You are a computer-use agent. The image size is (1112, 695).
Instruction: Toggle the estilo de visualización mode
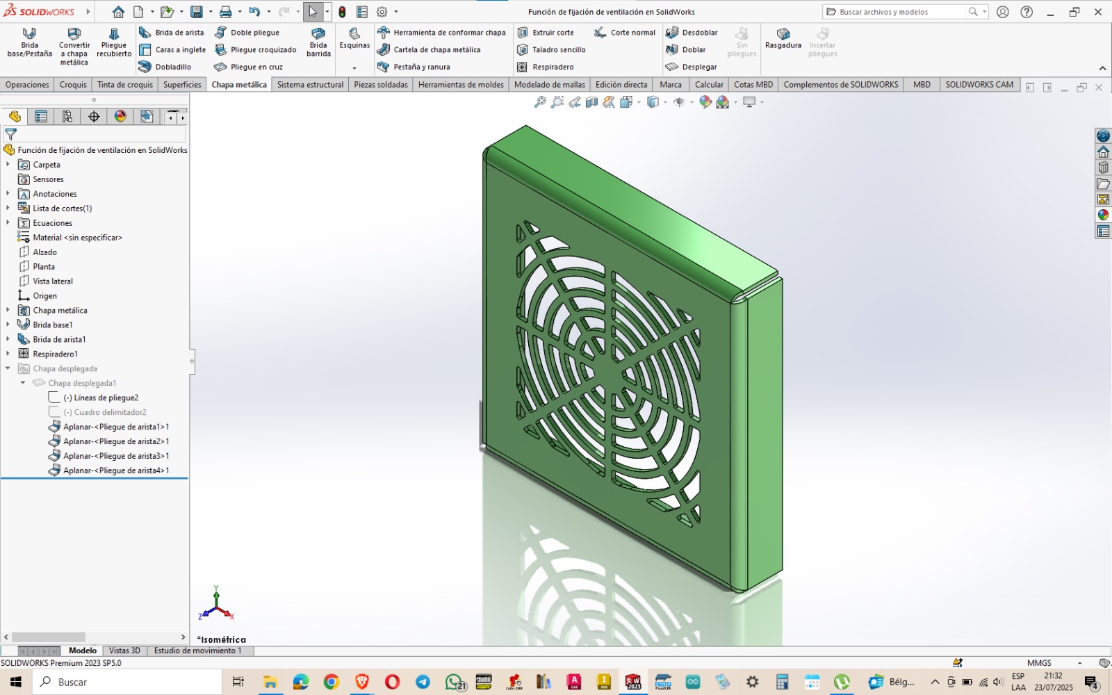(652, 102)
